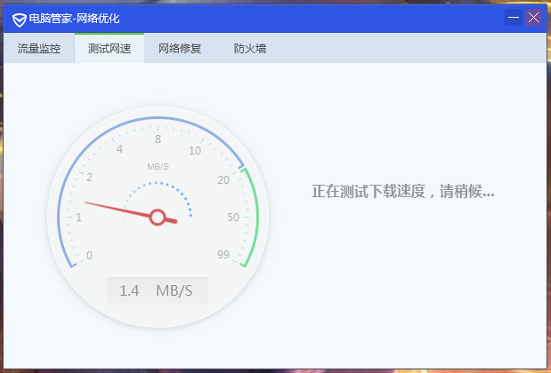
Task: Switch to the 流量监控 tab
Action: coord(39,49)
